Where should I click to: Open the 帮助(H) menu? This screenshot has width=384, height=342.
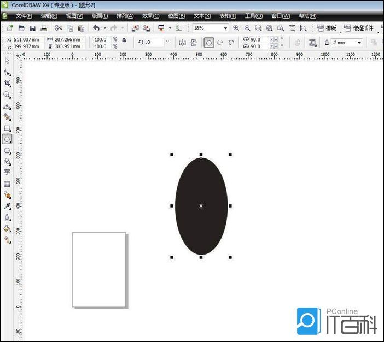point(307,16)
